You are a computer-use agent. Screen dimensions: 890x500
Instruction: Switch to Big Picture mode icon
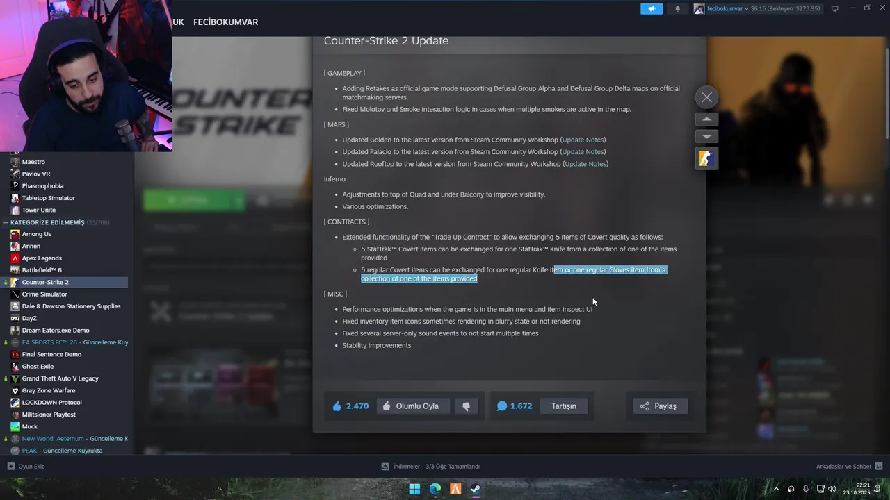835,8
